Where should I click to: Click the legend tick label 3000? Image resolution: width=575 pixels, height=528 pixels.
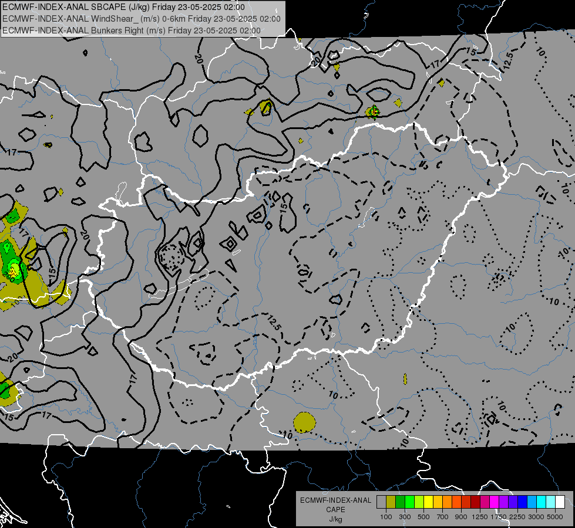(x=536, y=517)
